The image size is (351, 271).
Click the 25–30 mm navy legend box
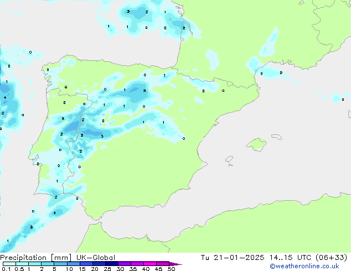111,264
